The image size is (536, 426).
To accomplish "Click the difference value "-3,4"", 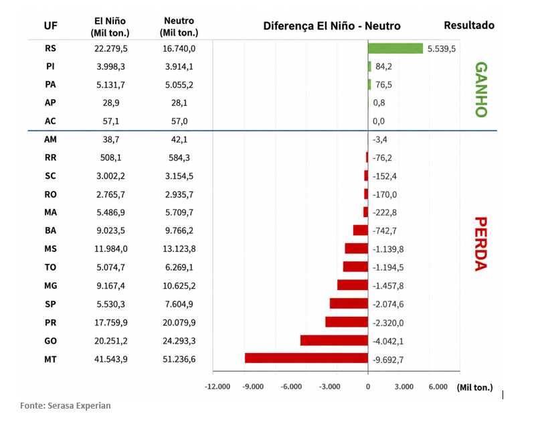I will tap(380, 139).
